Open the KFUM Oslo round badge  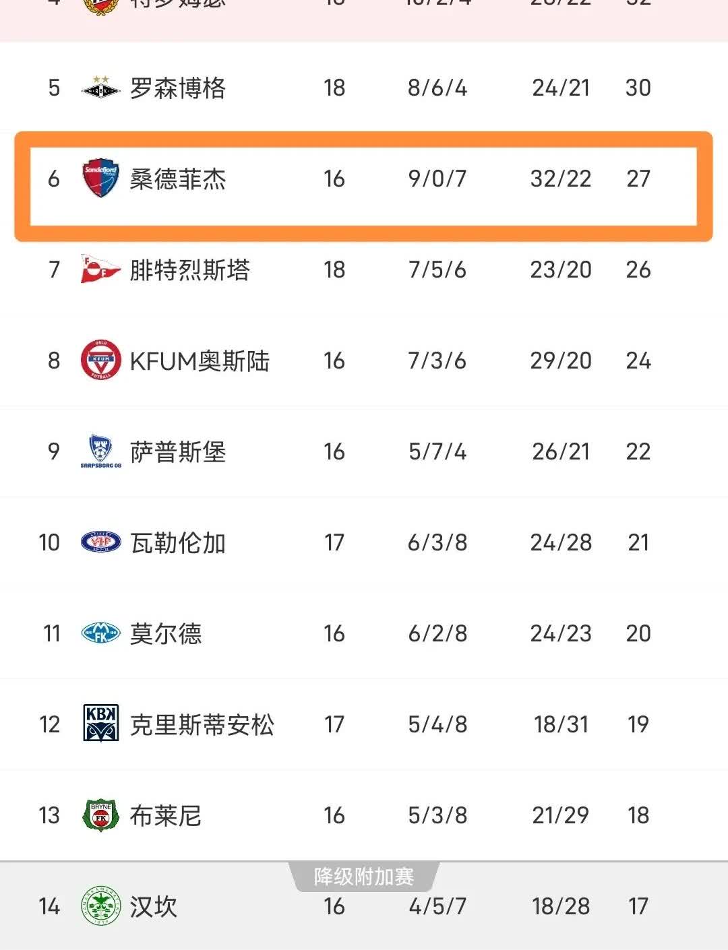pos(100,360)
